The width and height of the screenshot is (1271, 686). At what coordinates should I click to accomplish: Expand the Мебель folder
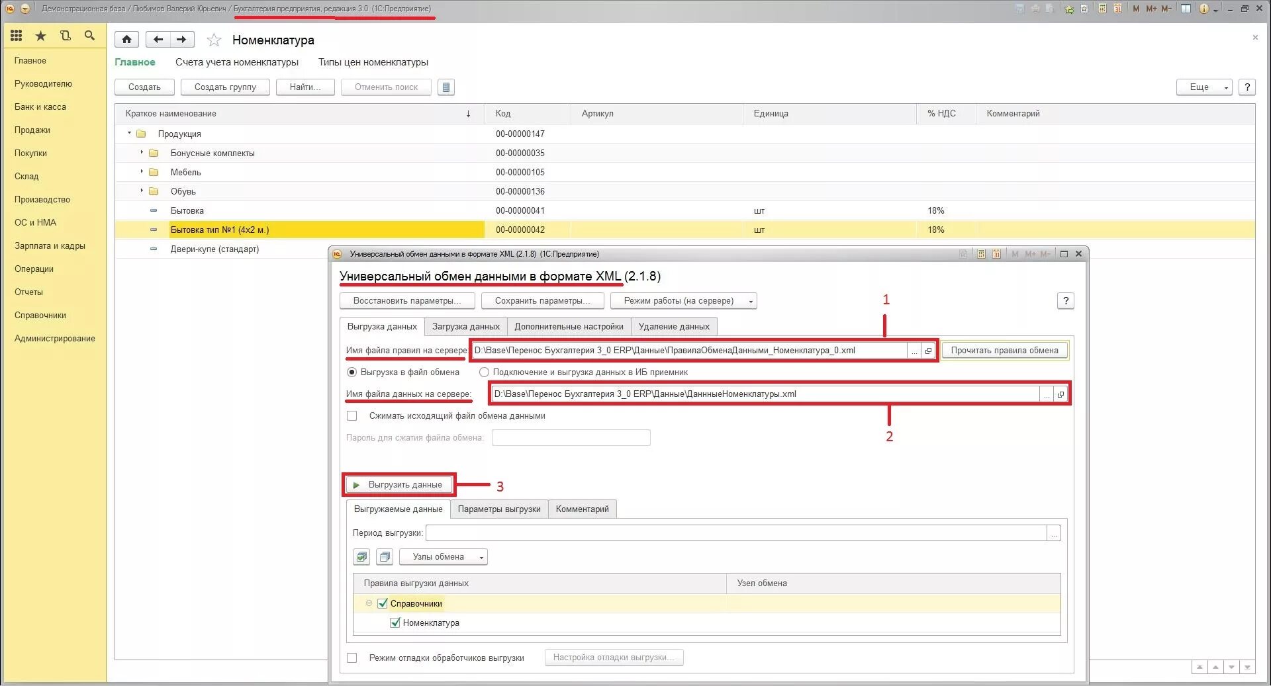[142, 171]
